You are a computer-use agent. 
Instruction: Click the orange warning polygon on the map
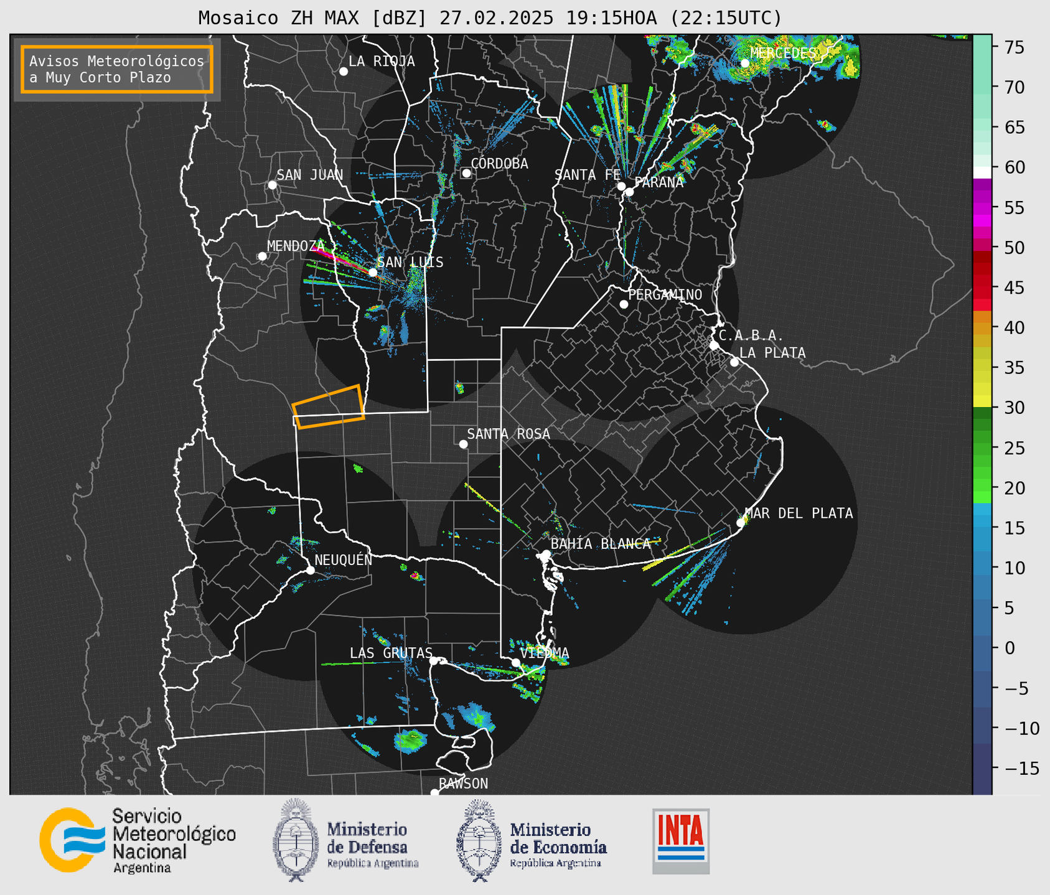tap(329, 407)
